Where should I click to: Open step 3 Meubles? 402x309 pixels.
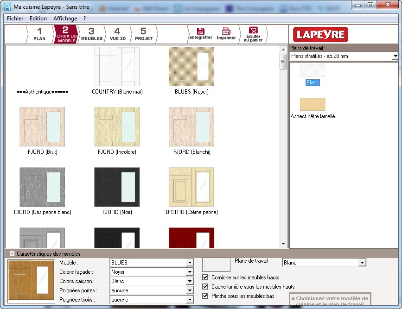tap(91, 34)
